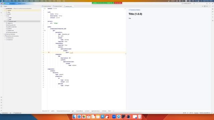
Task: Click the $ref value on the highlighted line
Action: (x=71, y=53)
